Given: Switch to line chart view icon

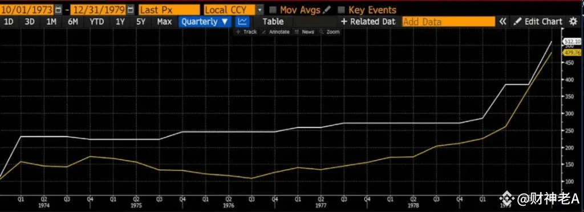Looking at the screenshot, I should point(242,22).
